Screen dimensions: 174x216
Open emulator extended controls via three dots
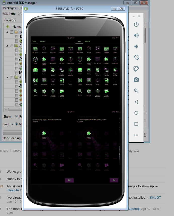pyautogui.click(x=136, y=135)
